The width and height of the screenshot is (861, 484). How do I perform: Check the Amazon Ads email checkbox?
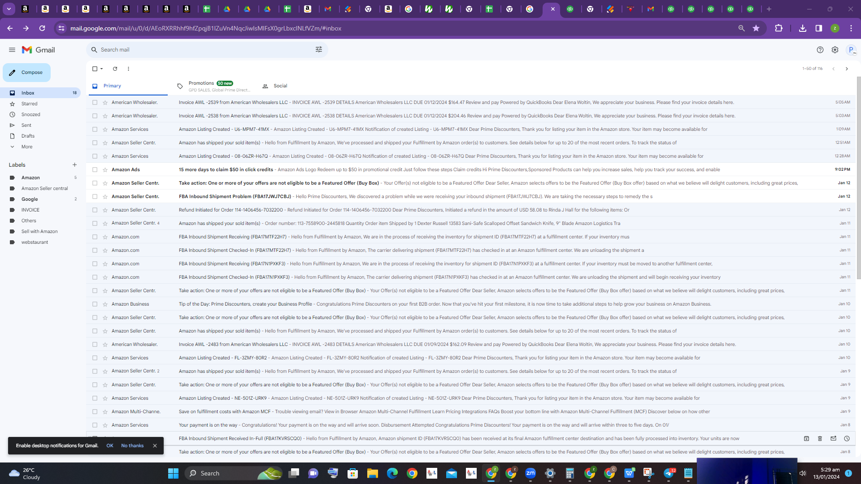coord(95,169)
